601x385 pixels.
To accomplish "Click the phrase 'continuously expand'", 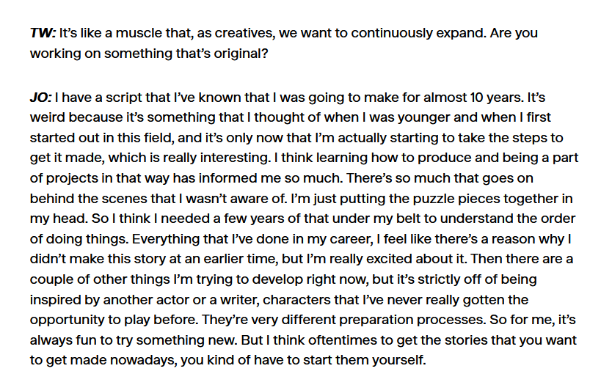I will coord(418,34).
